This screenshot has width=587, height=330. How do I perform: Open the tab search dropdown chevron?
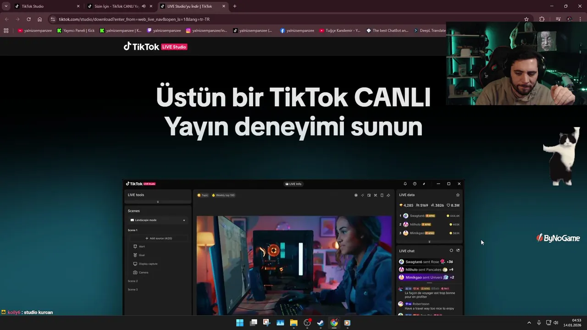[x=6, y=6]
